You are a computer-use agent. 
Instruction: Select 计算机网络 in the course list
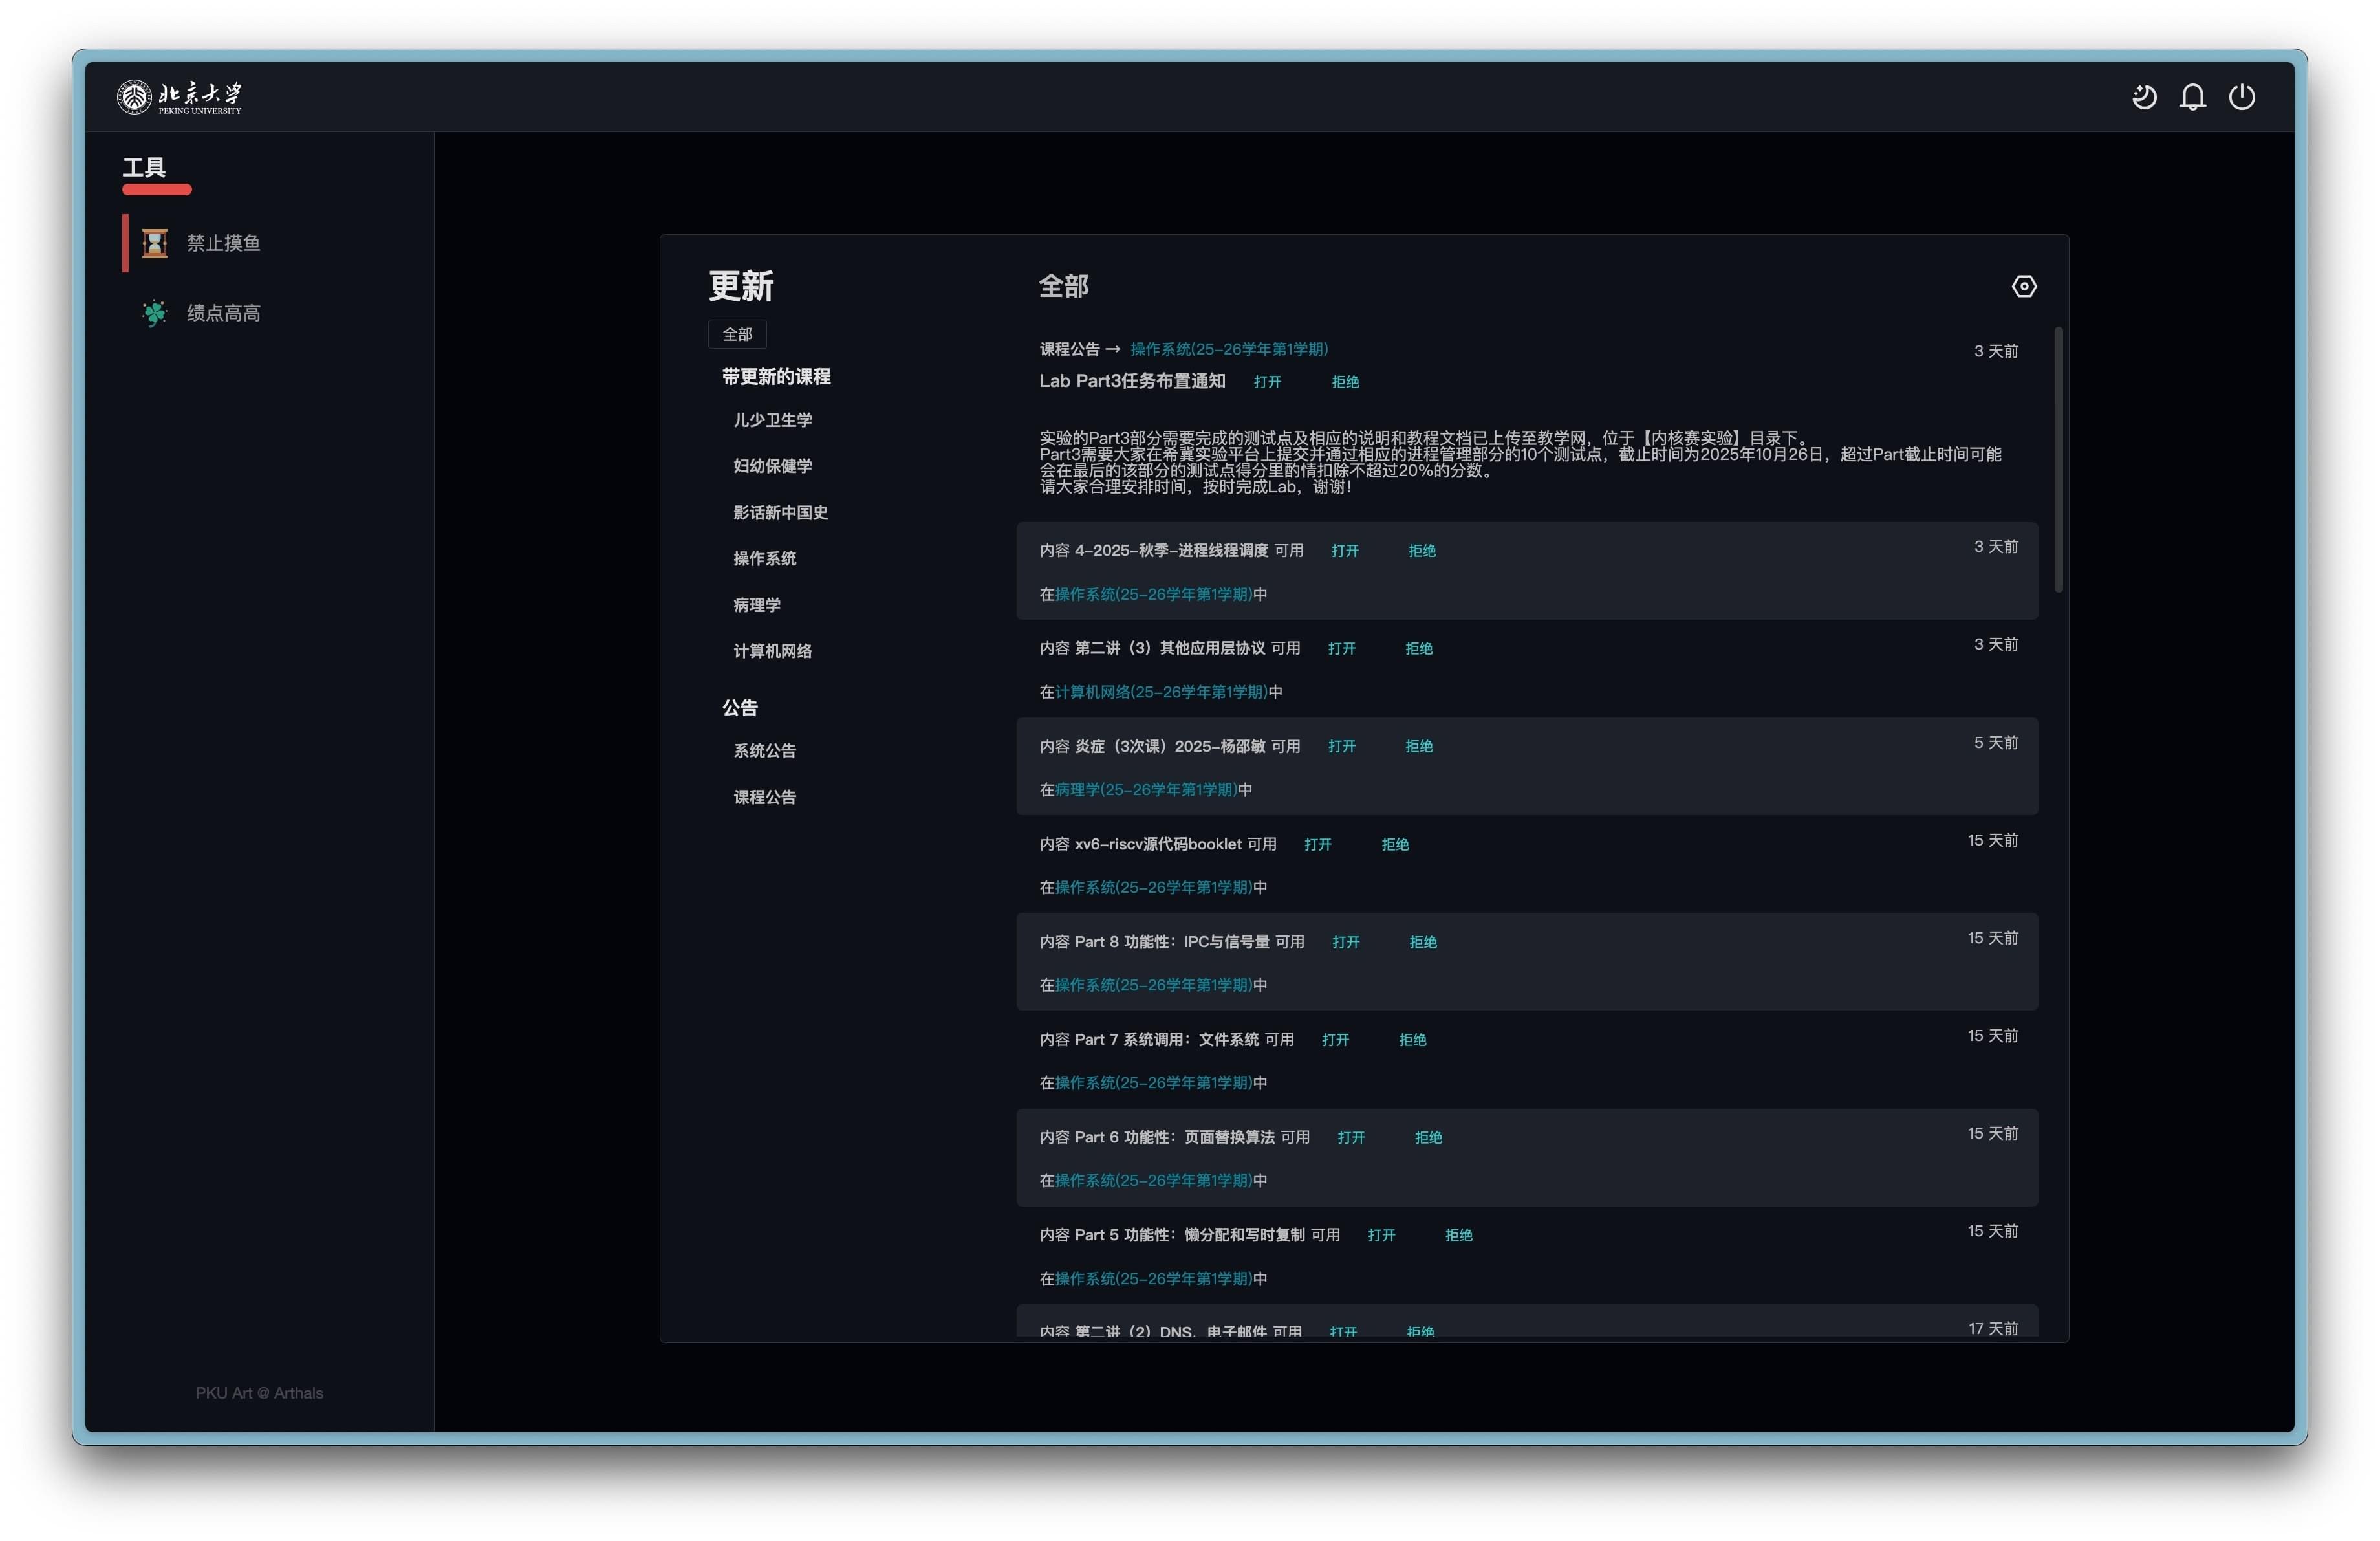[772, 651]
